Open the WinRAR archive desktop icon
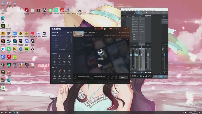The width and height of the screenshot is (202, 114). tap(38, 10)
